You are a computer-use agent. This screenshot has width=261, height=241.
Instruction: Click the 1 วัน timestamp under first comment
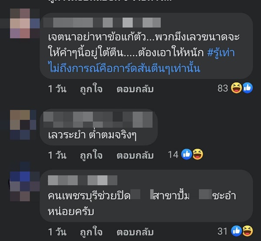tap(57, 89)
